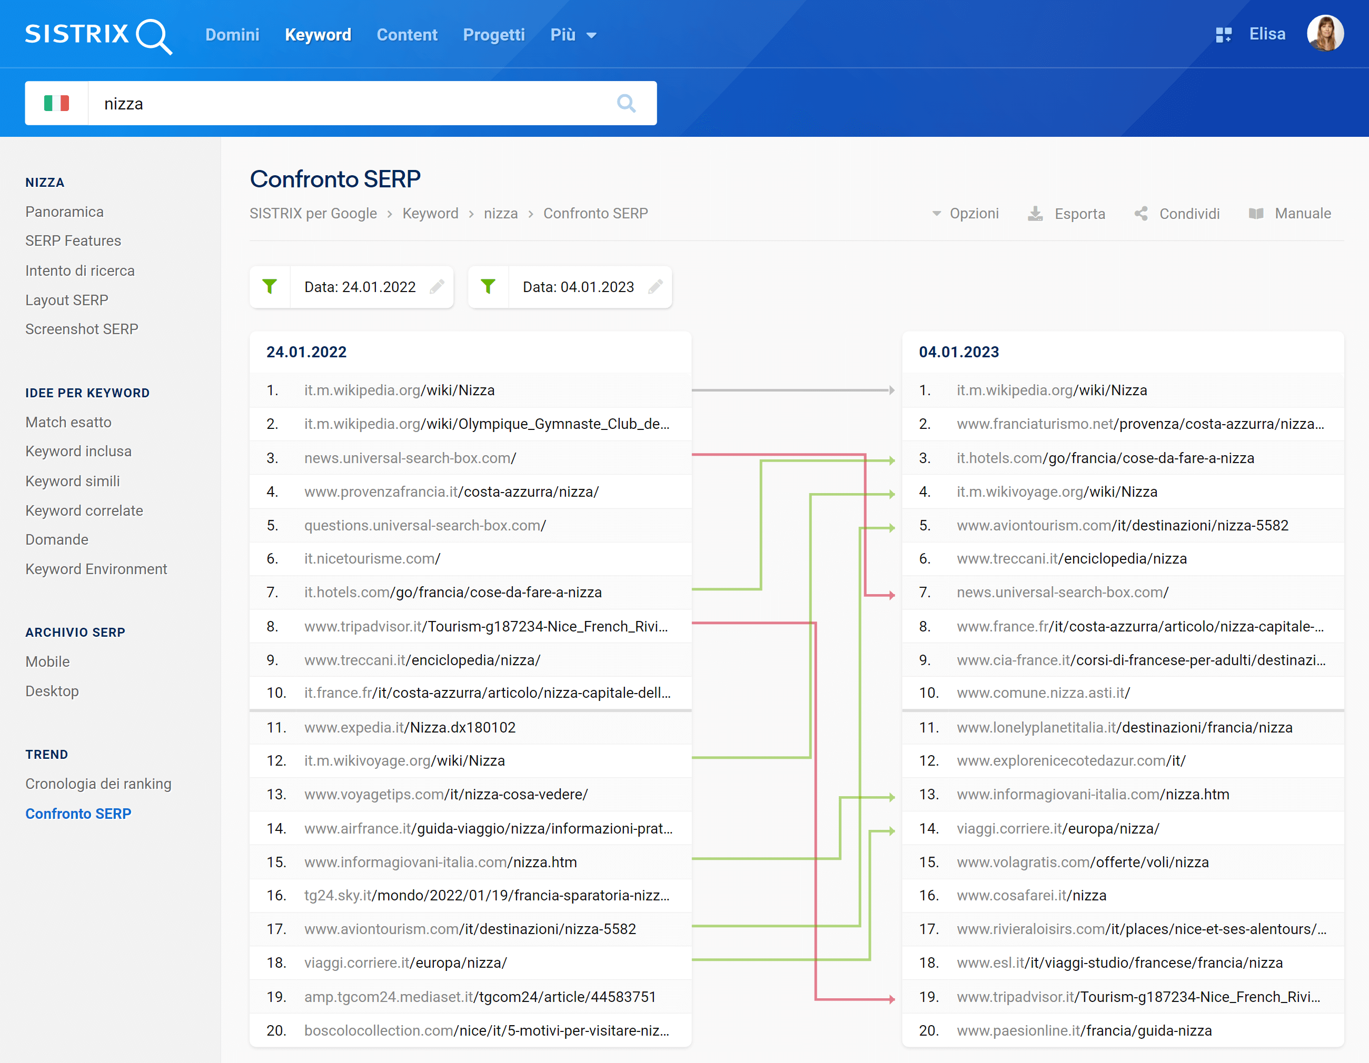Open the Domini navigation tab
This screenshot has height=1063, width=1369.
pyautogui.click(x=232, y=35)
